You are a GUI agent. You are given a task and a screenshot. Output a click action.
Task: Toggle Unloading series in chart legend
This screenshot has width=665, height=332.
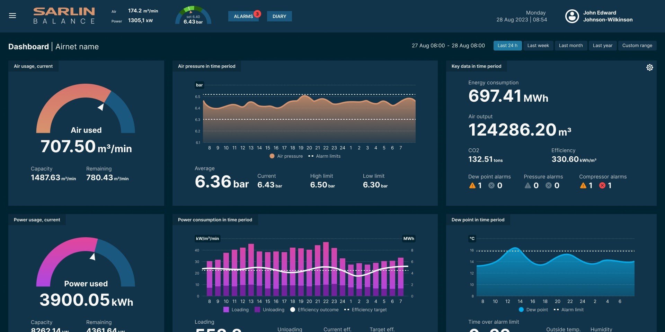tap(269, 310)
